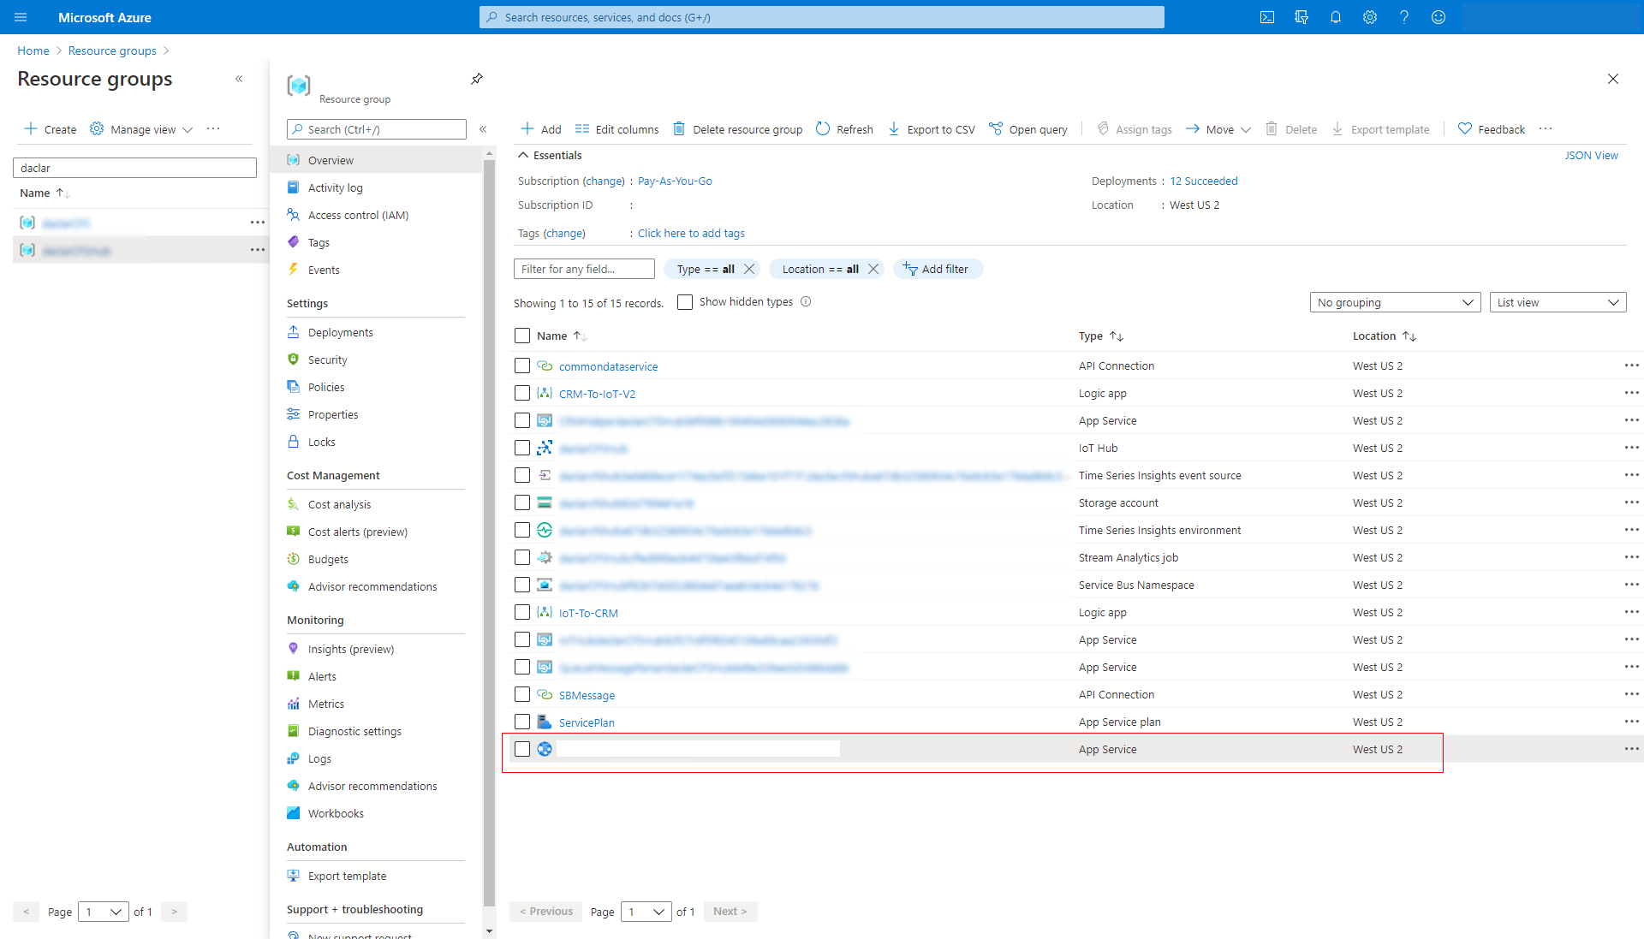This screenshot has width=1644, height=939.
Task: Click the Search resources input field
Action: click(x=822, y=15)
